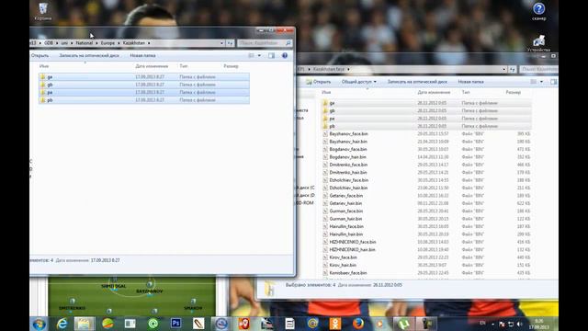The image size is (588, 331).
Task: Select the pa folder in Kazakhstan window
Action: click(144, 92)
